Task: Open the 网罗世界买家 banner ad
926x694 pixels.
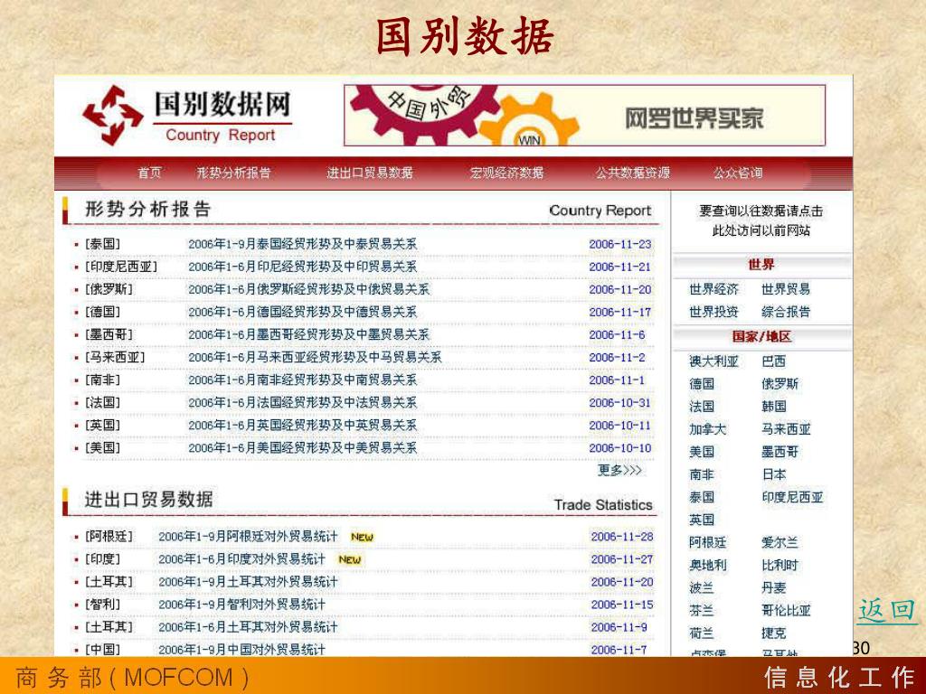Action: [585, 116]
